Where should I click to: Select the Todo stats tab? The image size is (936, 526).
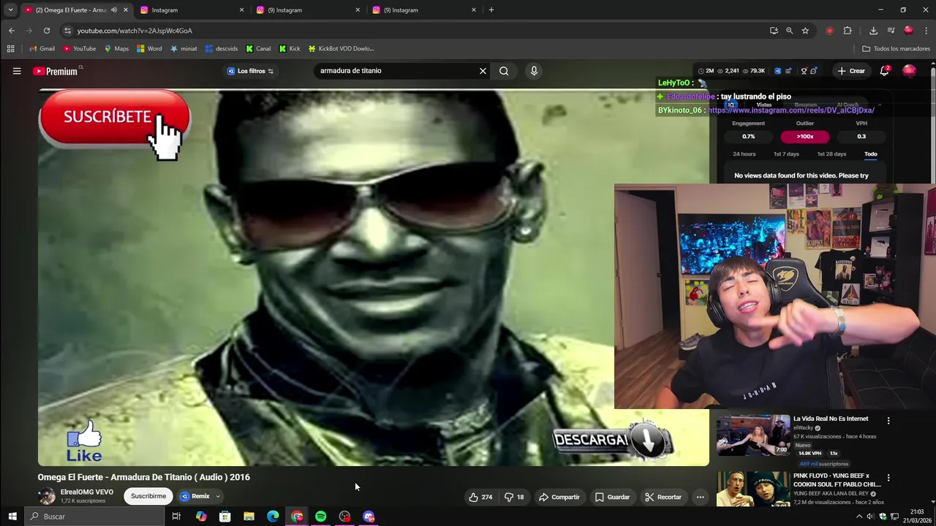[870, 154]
